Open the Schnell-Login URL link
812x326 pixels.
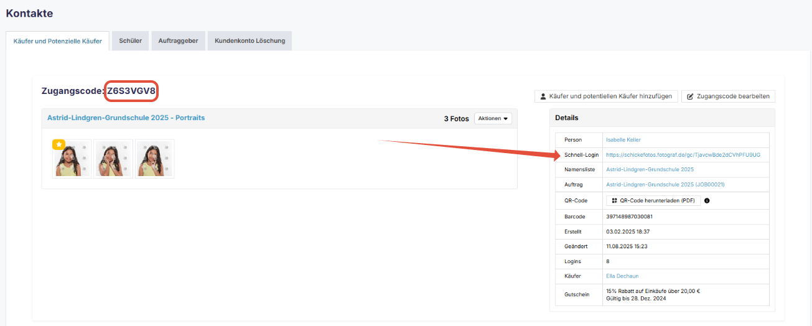tap(683, 155)
